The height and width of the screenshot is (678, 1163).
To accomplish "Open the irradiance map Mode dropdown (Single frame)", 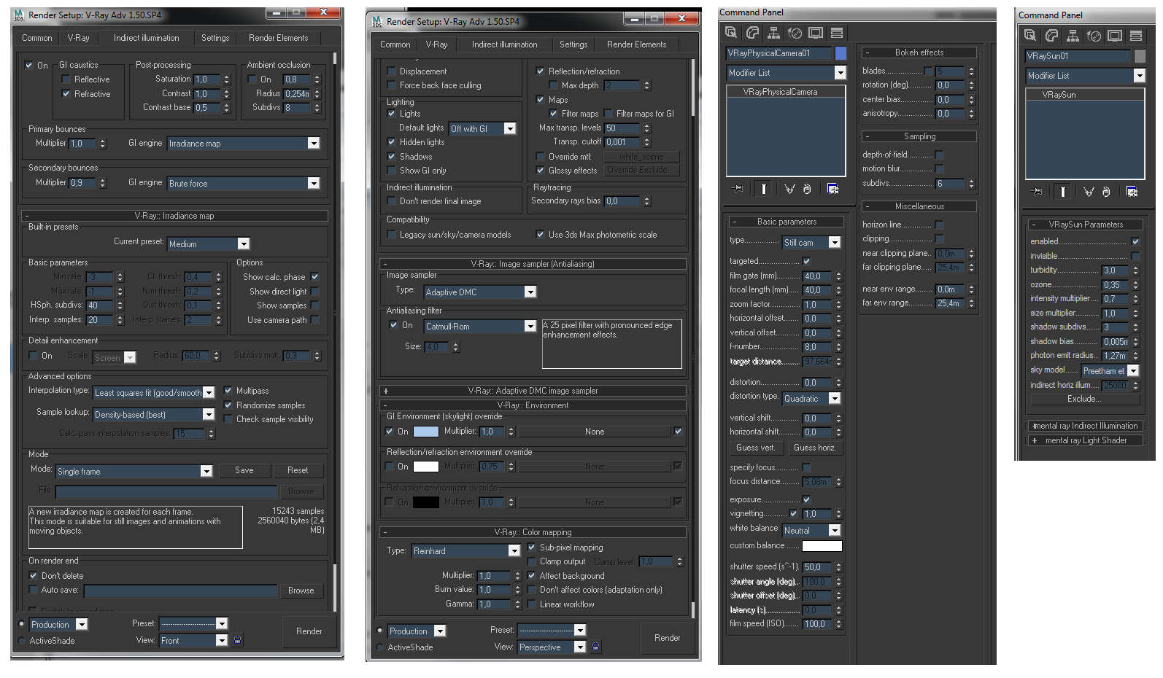I will coord(134,471).
